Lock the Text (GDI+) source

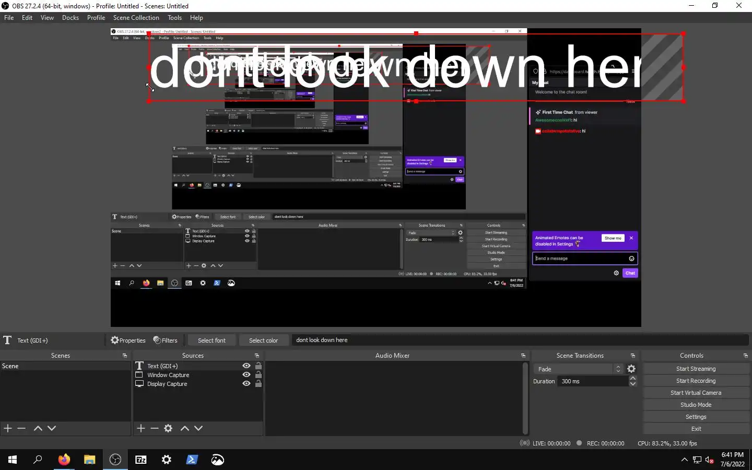tap(258, 366)
